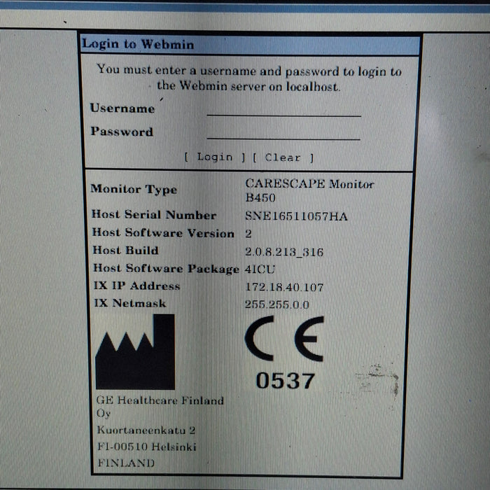Click the host build 2.0.8.213_316 value
The height and width of the screenshot is (490, 490).
[x=283, y=252]
